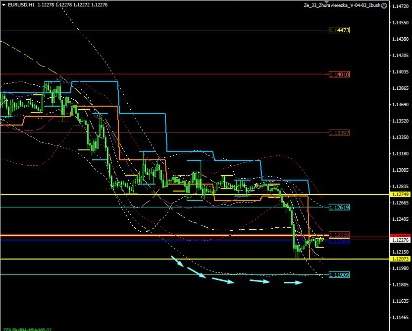Image resolution: width=412 pixels, height=331 pixels.
Task: Click the third cyan arrow from the left
Action: (x=223, y=280)
